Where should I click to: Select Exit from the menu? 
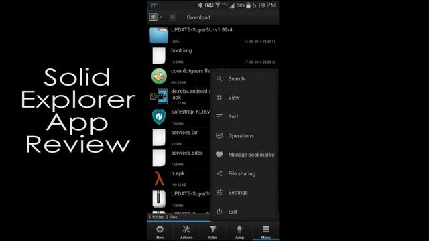click(233, 212)
